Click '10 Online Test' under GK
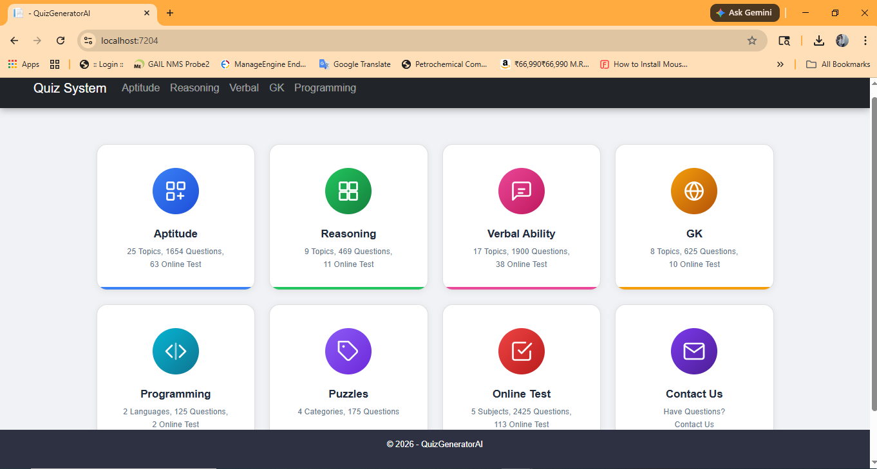Image resolution: width=877 pixels, height=469 pixels. click(x=694, y=264)
